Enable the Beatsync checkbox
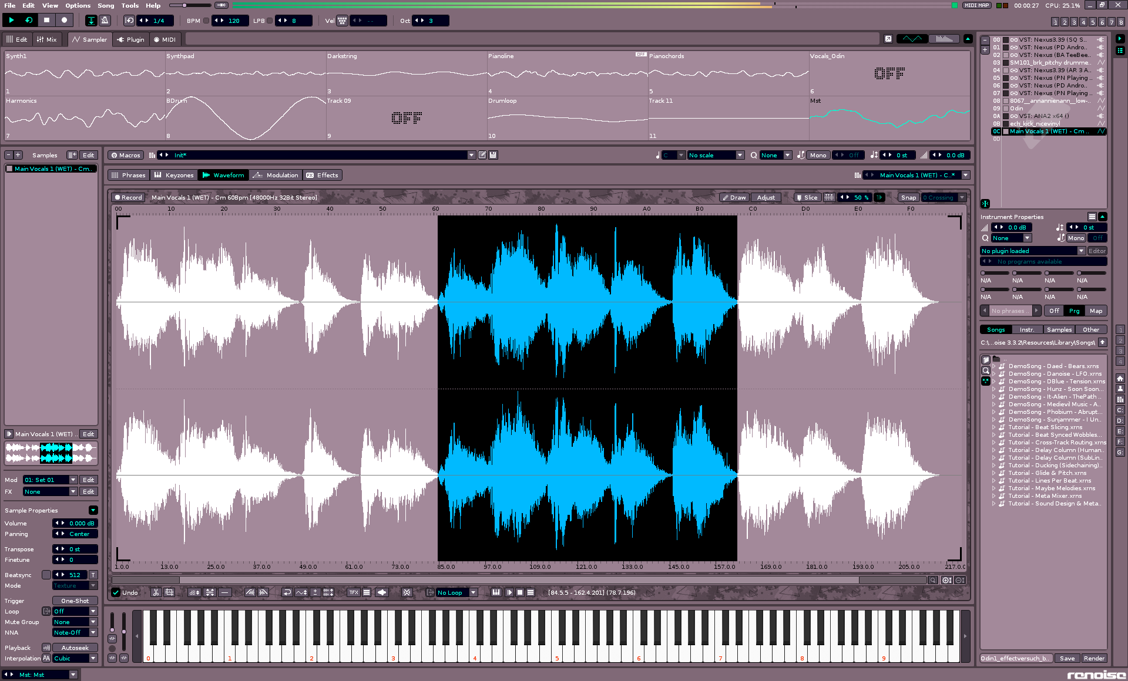 click(x=46, y=575)
